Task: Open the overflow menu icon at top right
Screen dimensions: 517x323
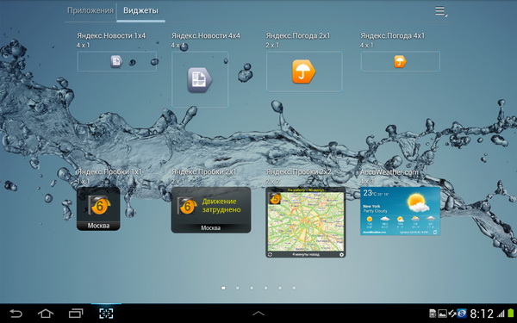Action: coord(441,11)
